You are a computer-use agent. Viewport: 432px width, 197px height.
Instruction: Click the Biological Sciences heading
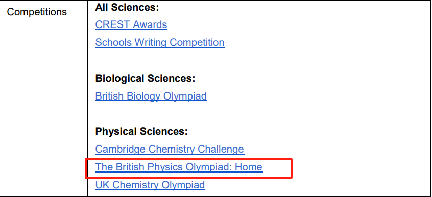[x=145, y=79]
